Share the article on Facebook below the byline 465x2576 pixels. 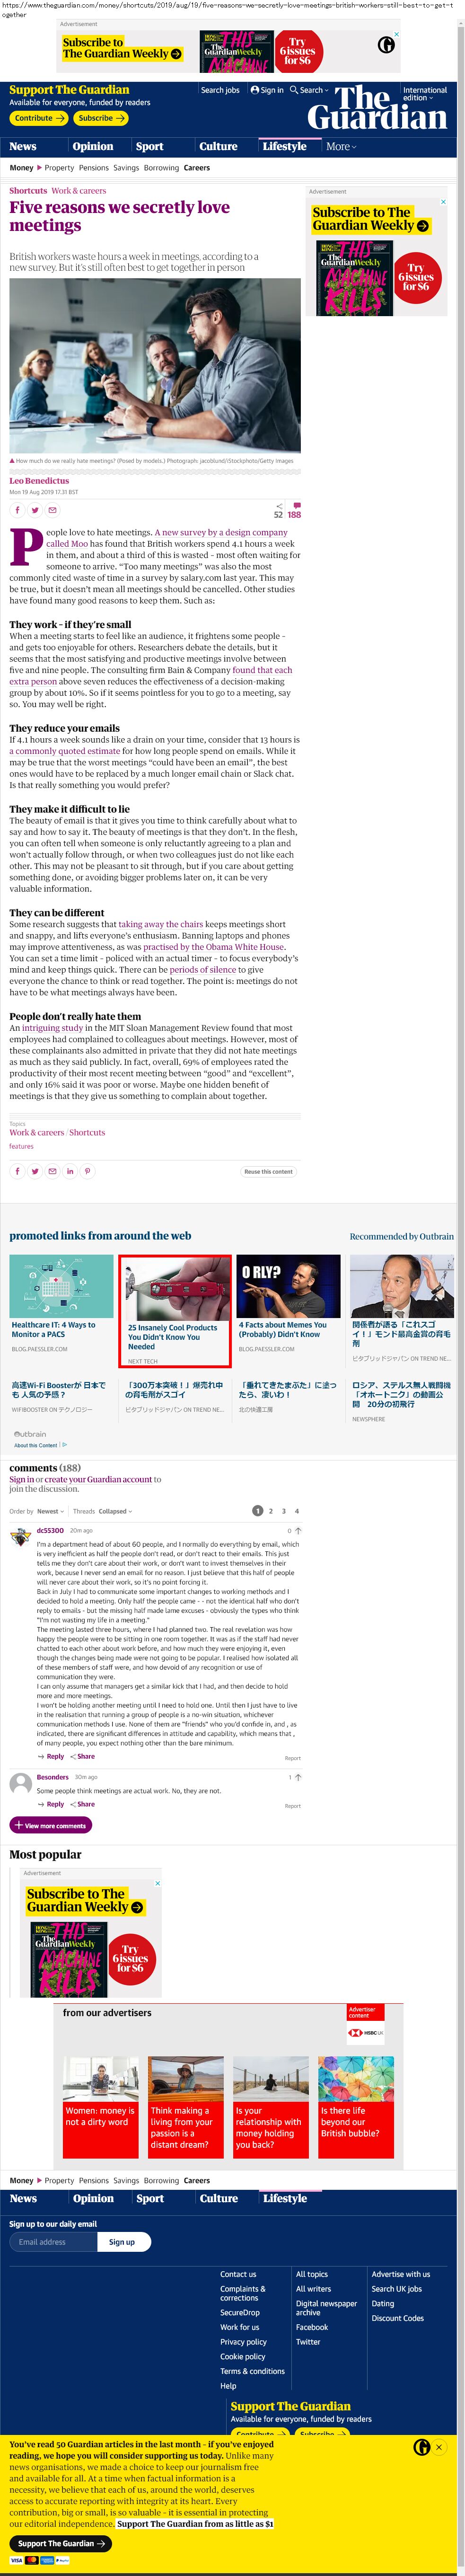pyautogui.click(x=17, y=510)
